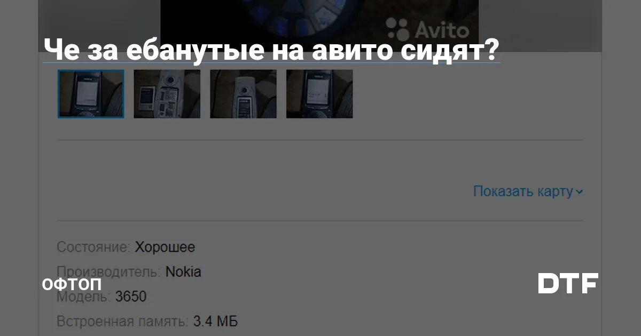Select the last phone thumbnail in the row

click(319, 94)
